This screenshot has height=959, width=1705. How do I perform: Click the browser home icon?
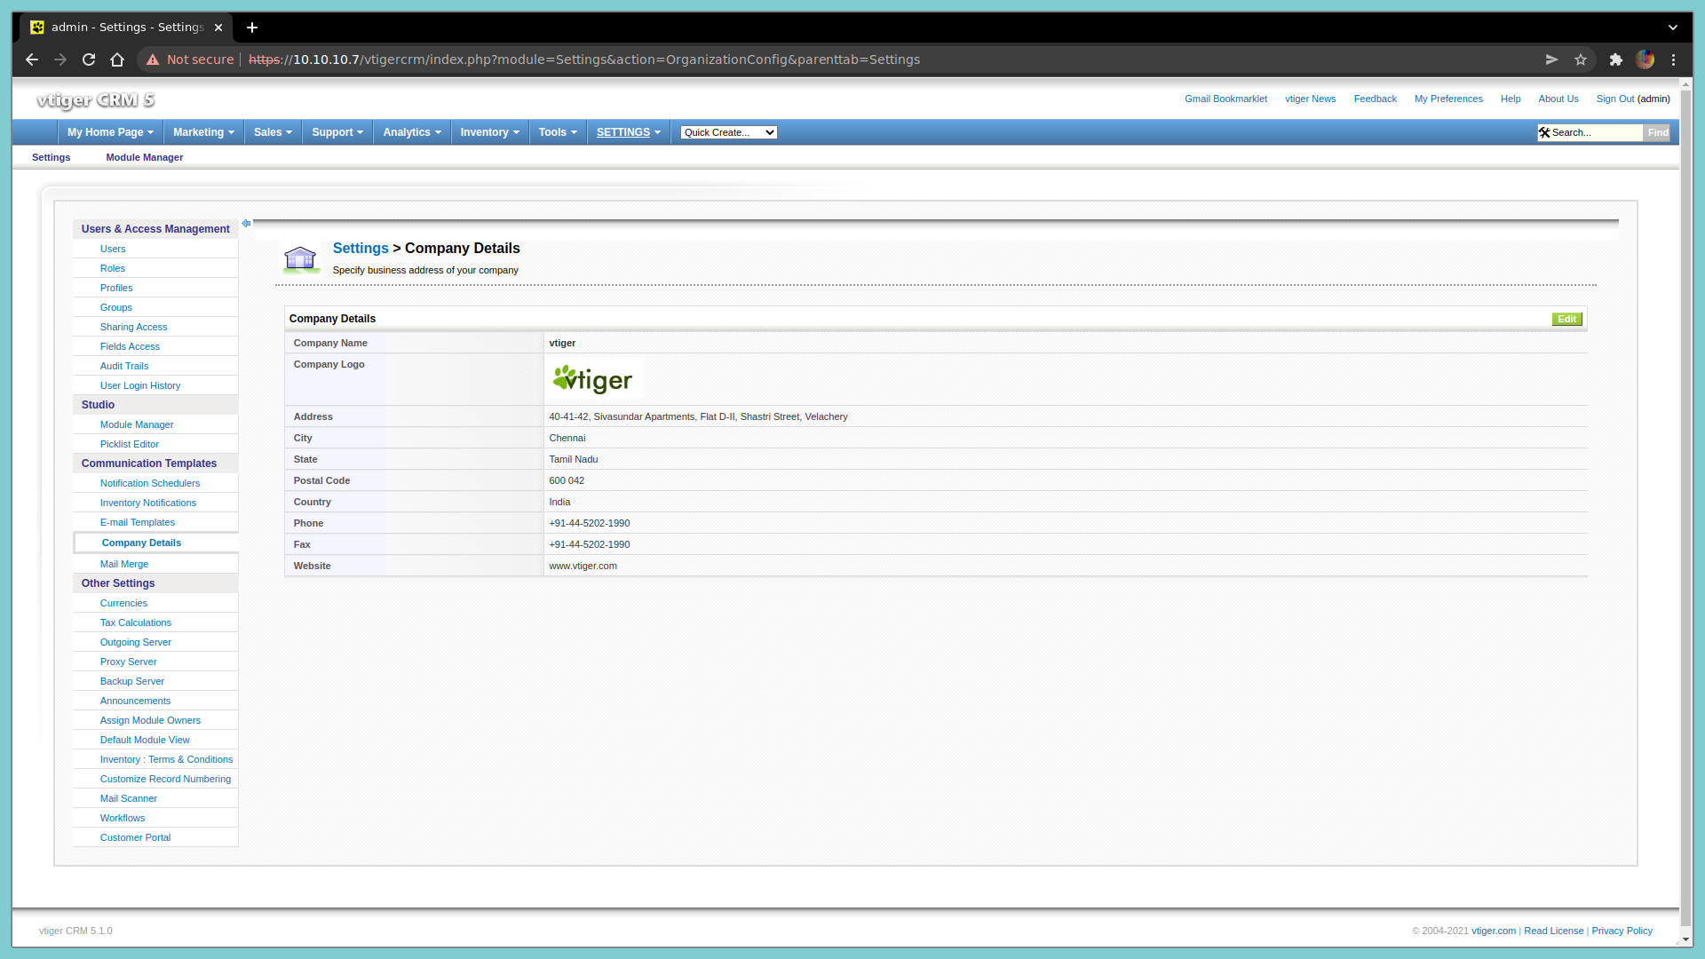click(x=117, y=59)
